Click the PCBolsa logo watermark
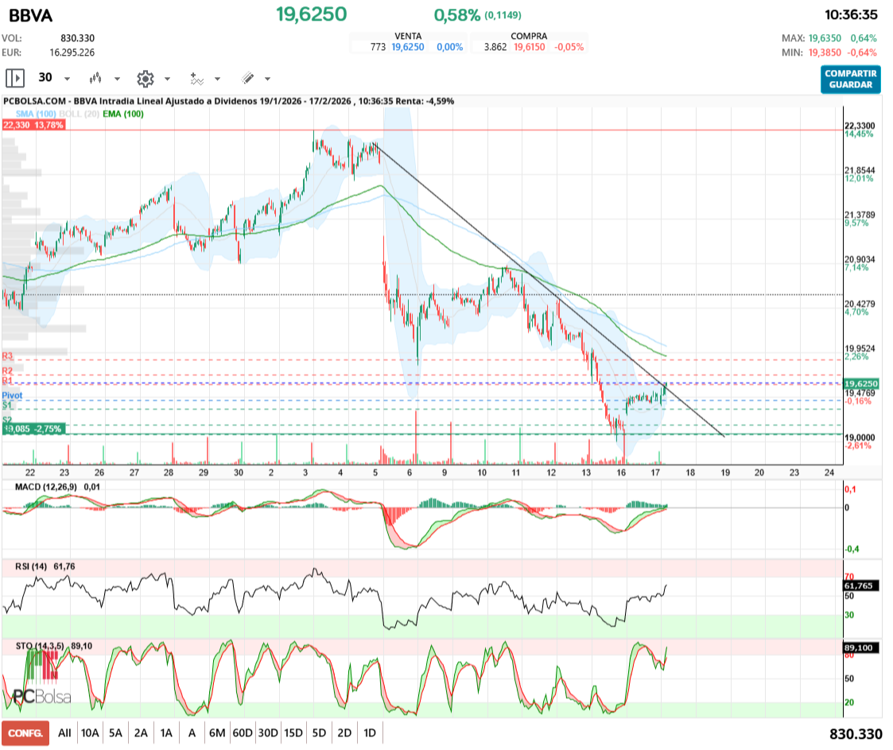Image resolution: width=893 pixels, height=750 pixels. (x=40, y=678)
